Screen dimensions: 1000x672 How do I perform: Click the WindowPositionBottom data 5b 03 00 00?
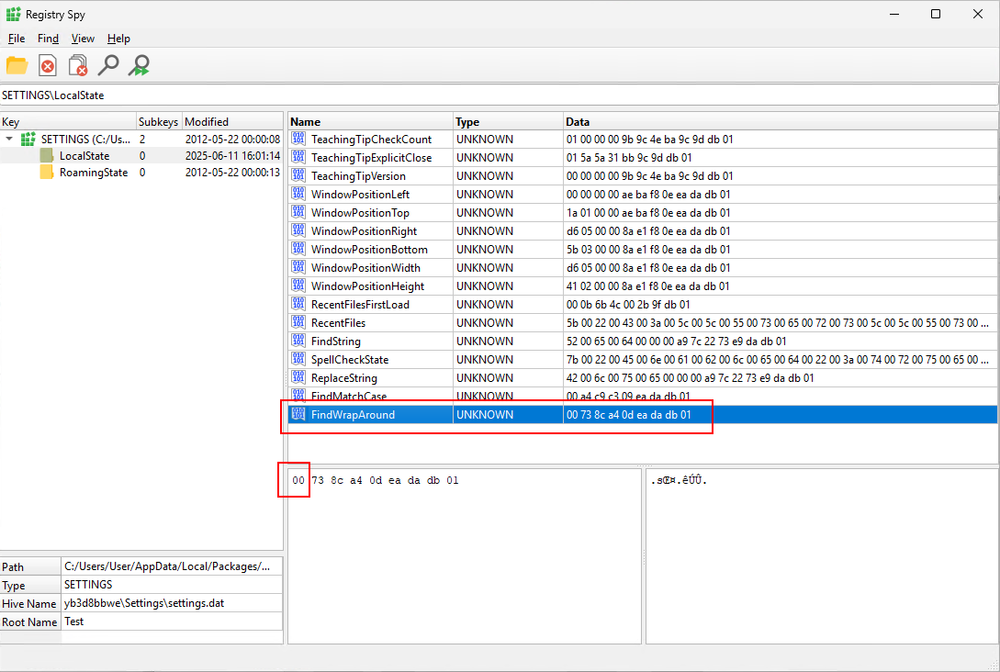(648, 250)
